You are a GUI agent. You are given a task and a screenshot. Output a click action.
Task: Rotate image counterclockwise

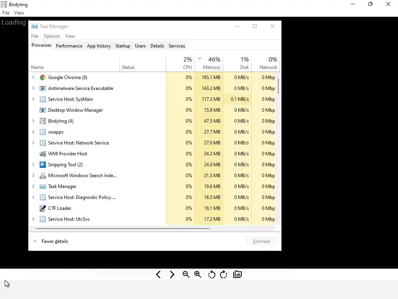click(x=211, y=274)
